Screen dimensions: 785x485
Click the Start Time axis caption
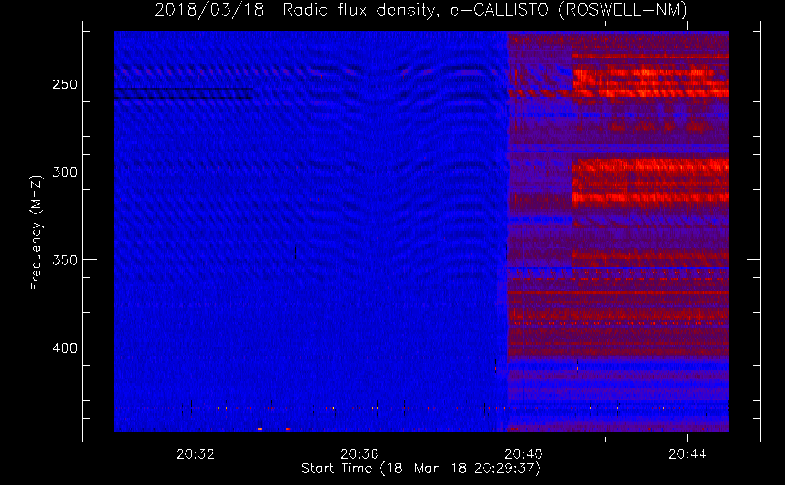(421, 469)
